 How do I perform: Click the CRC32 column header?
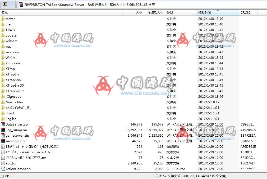coord(246,12)
